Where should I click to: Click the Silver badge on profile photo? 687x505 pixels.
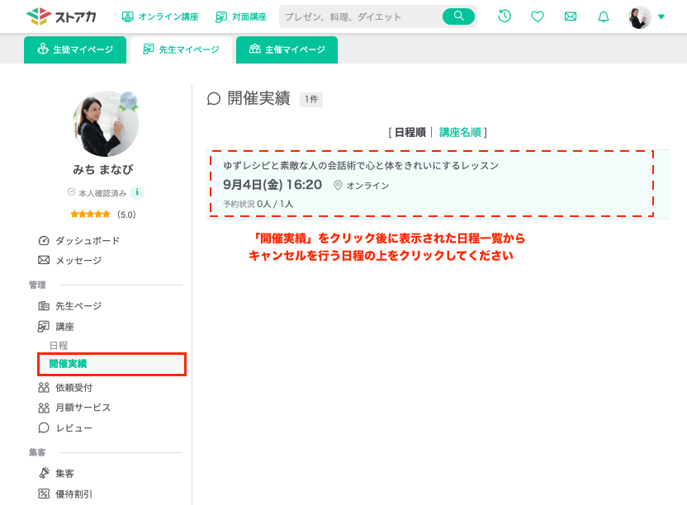tap(128, 101)
